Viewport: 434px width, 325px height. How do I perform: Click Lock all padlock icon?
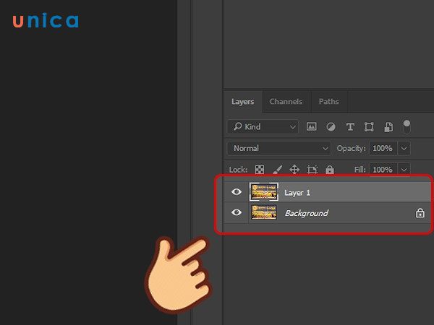330,170
